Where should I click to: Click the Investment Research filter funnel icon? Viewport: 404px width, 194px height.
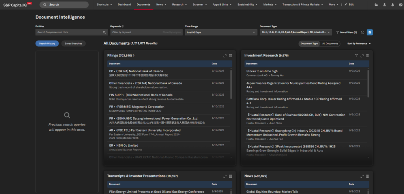[x=356, y=56]
